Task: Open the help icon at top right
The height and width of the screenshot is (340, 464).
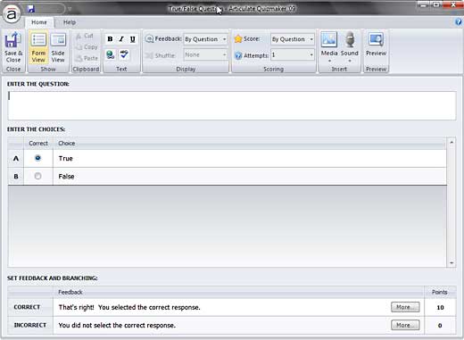Action: click(x=459, y=21)
